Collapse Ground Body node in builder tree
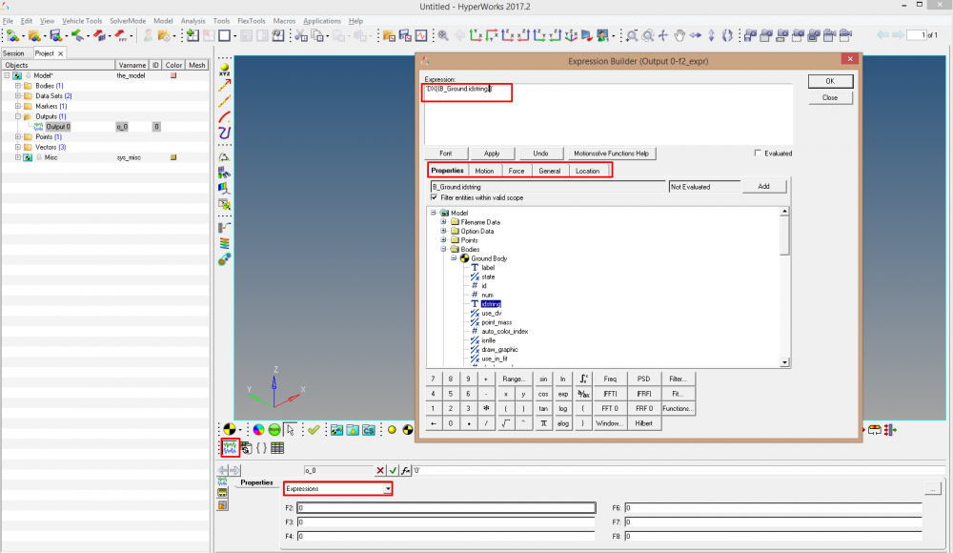This screenshot has height=553, width=953. coord(454,258)
